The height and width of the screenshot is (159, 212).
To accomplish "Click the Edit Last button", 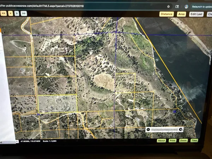I will click(196, 14).
